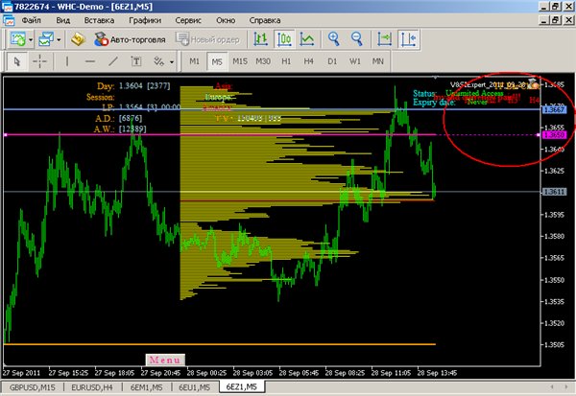The width and height of the screenshot is (576, 396).
Task: Click the new chart icon
Action: pyautogui.click(x=16, y=39)
